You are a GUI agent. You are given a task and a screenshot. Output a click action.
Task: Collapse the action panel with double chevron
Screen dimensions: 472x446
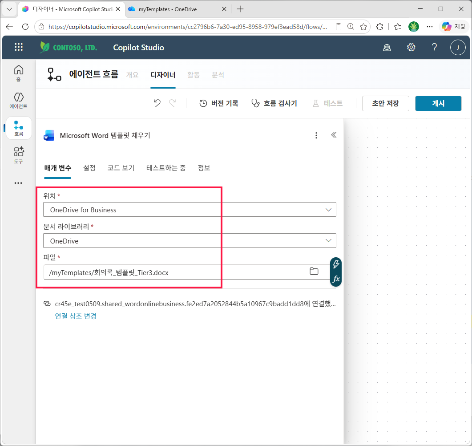tap(334, 135)
